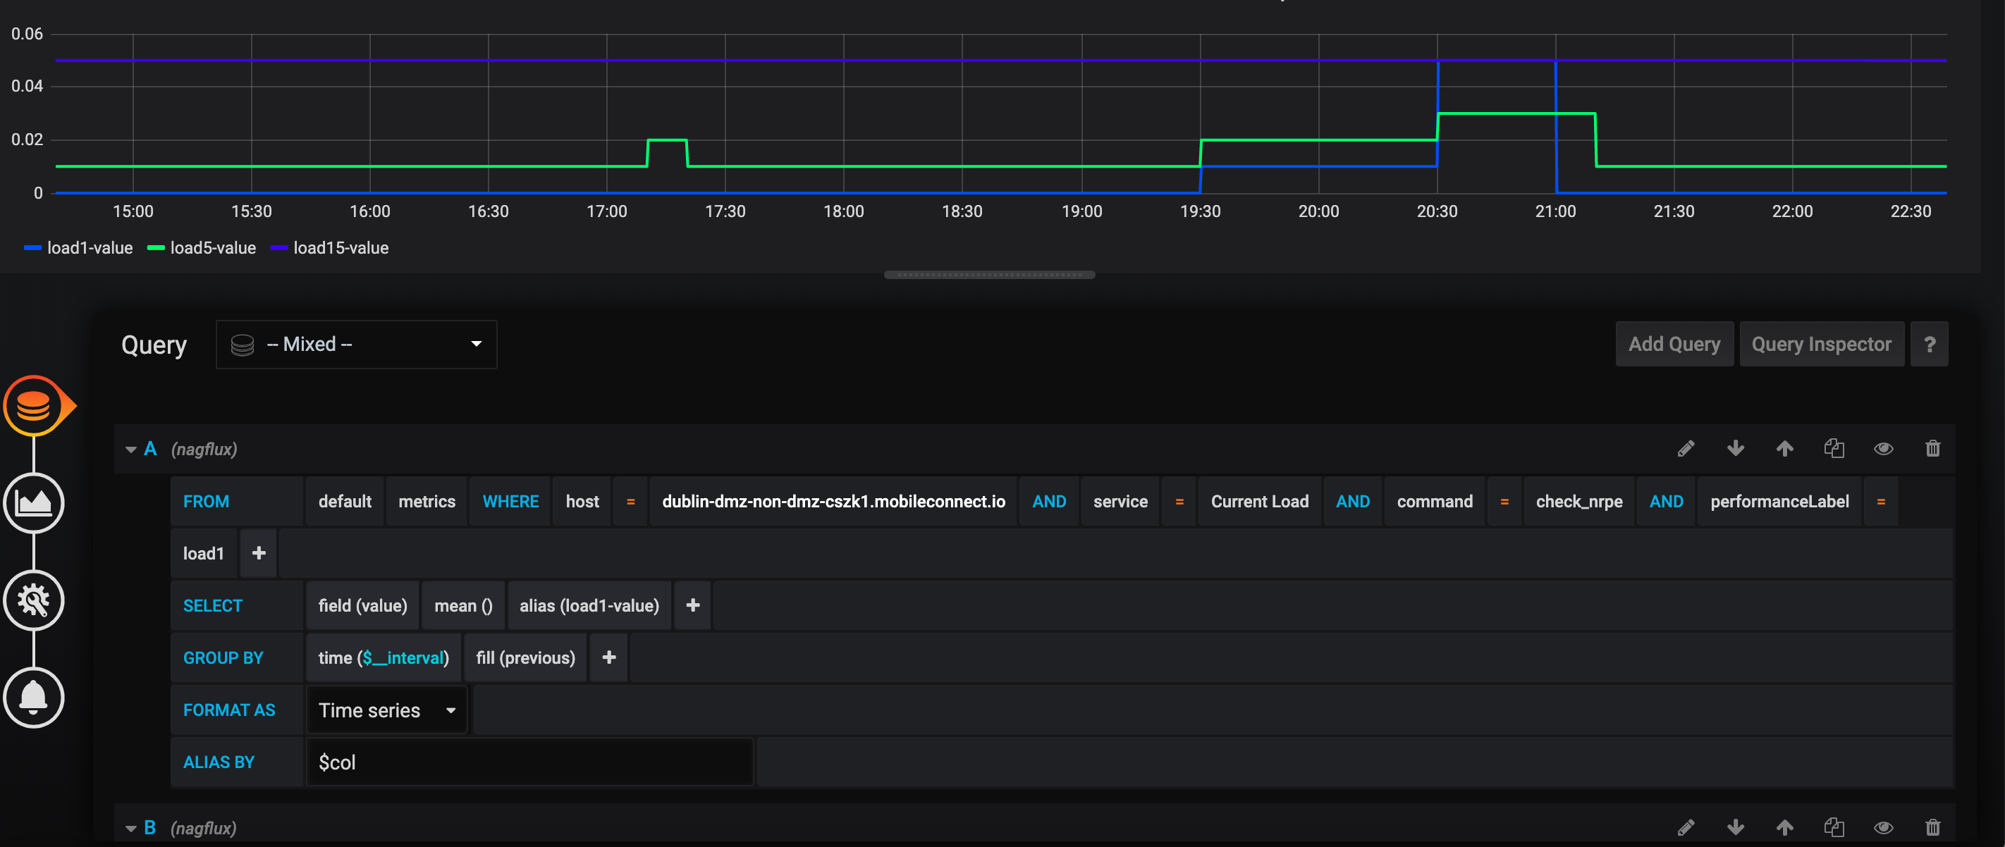Open the Query Inspector
The image size is (2005, 847).
(x=1820, y=345)
